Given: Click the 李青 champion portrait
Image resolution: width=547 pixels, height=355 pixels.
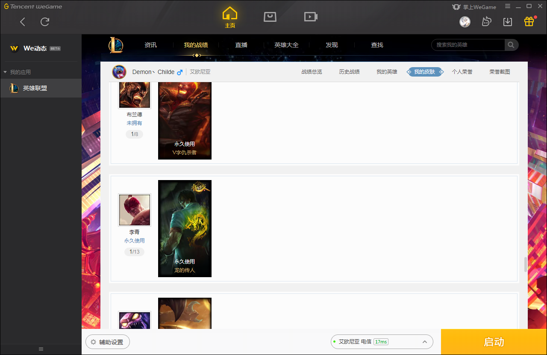Looking at the screenshot, I should [x=135, y=210].
